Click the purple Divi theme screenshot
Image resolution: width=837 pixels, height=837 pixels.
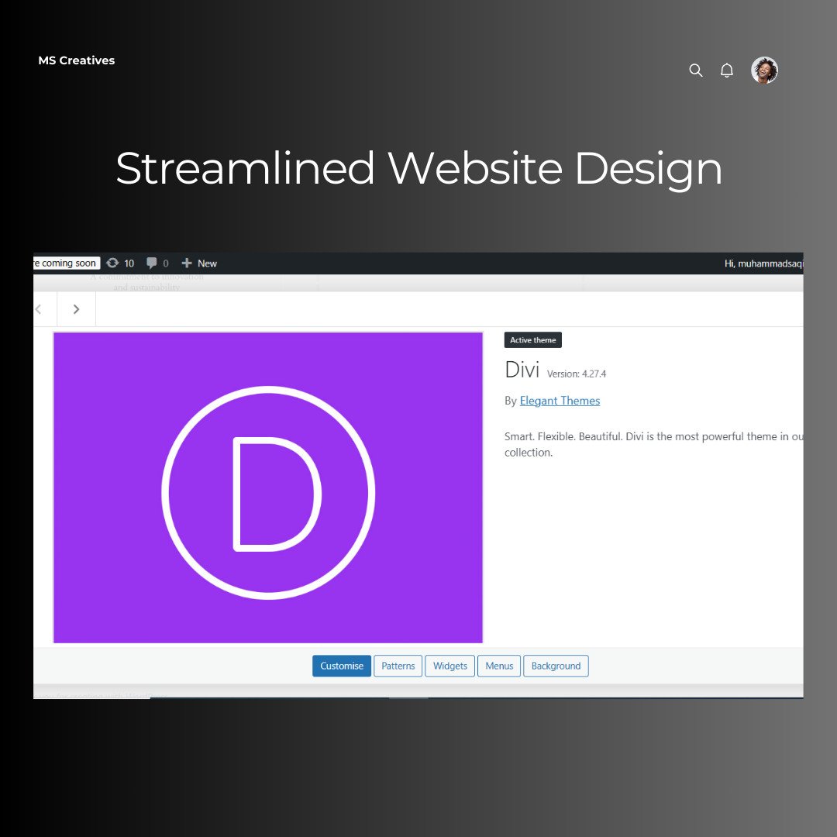pyautogui.click(x=268, y=487)
